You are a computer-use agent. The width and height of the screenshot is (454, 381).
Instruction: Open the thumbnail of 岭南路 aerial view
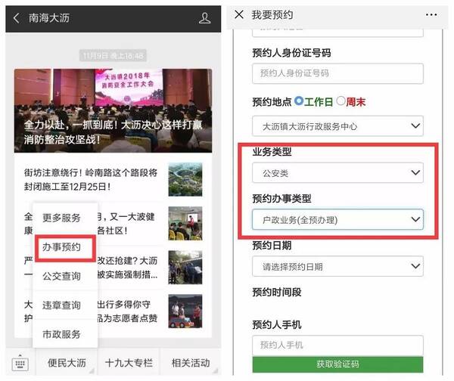[x=185, y=180]
